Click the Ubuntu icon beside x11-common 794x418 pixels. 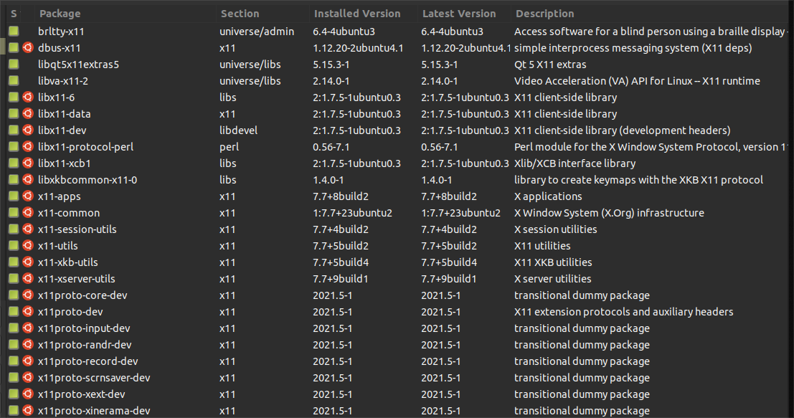tap(28, 212)
